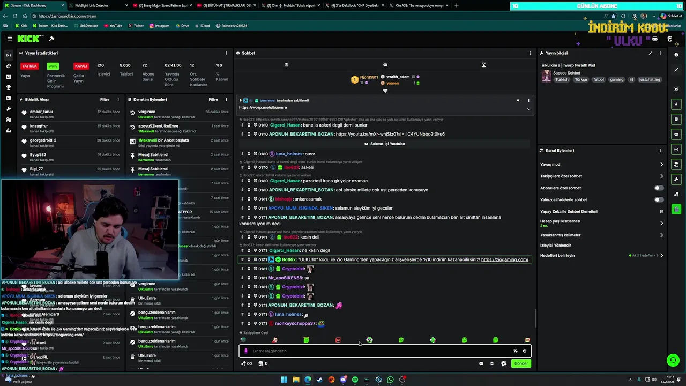The height and width of the screenshot is (386, 686).
Task: Click the KAPALI multi-stream status badge
Action: [81, 66]
